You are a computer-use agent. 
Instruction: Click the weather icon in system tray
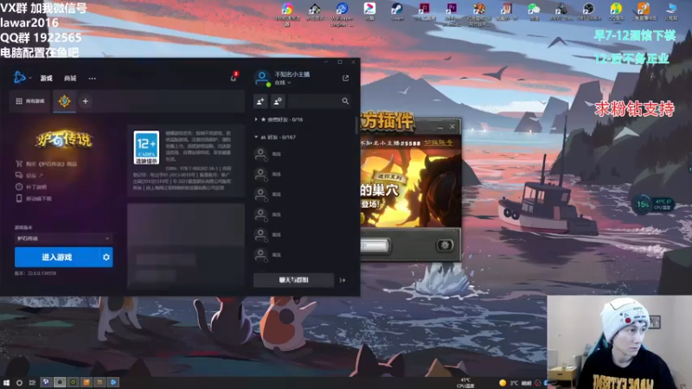click(x=503, y=383)
